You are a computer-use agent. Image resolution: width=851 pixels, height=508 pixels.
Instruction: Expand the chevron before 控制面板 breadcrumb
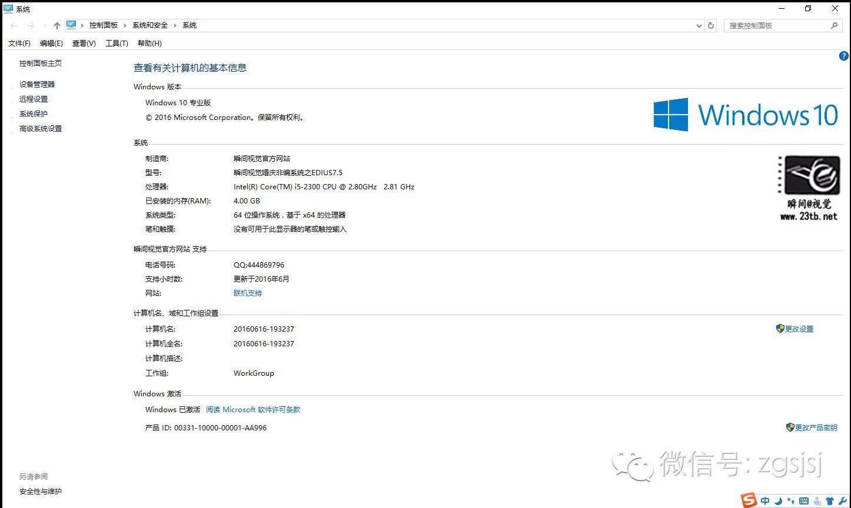coord(82,25)
